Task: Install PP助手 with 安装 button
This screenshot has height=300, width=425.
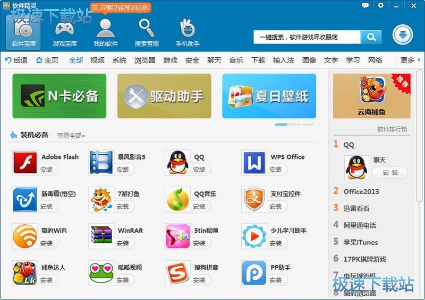Action: [x=276, y=280]
